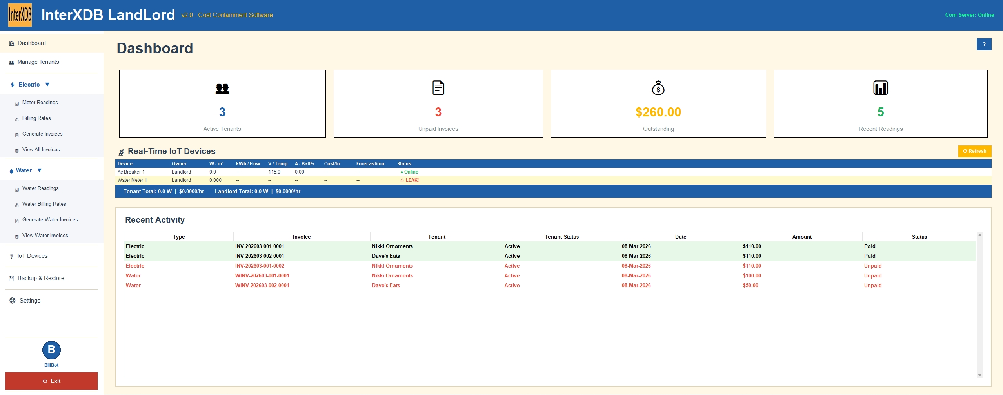Sort by the Tenant Status column header
This screenshot has width=1003, height=395.
click(561, 237)
